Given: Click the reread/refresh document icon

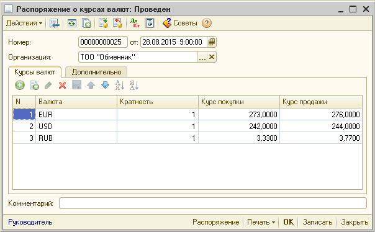Looking at the screenshot, I should coord(72,23).
